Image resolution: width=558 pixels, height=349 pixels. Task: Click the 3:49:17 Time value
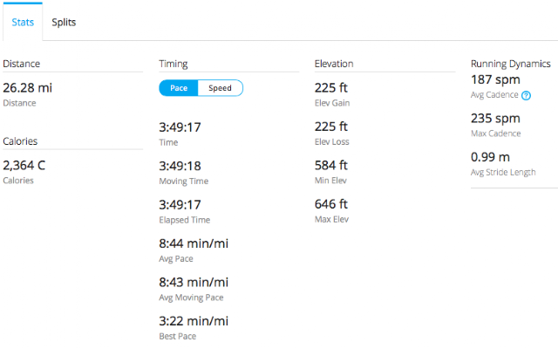180,127
